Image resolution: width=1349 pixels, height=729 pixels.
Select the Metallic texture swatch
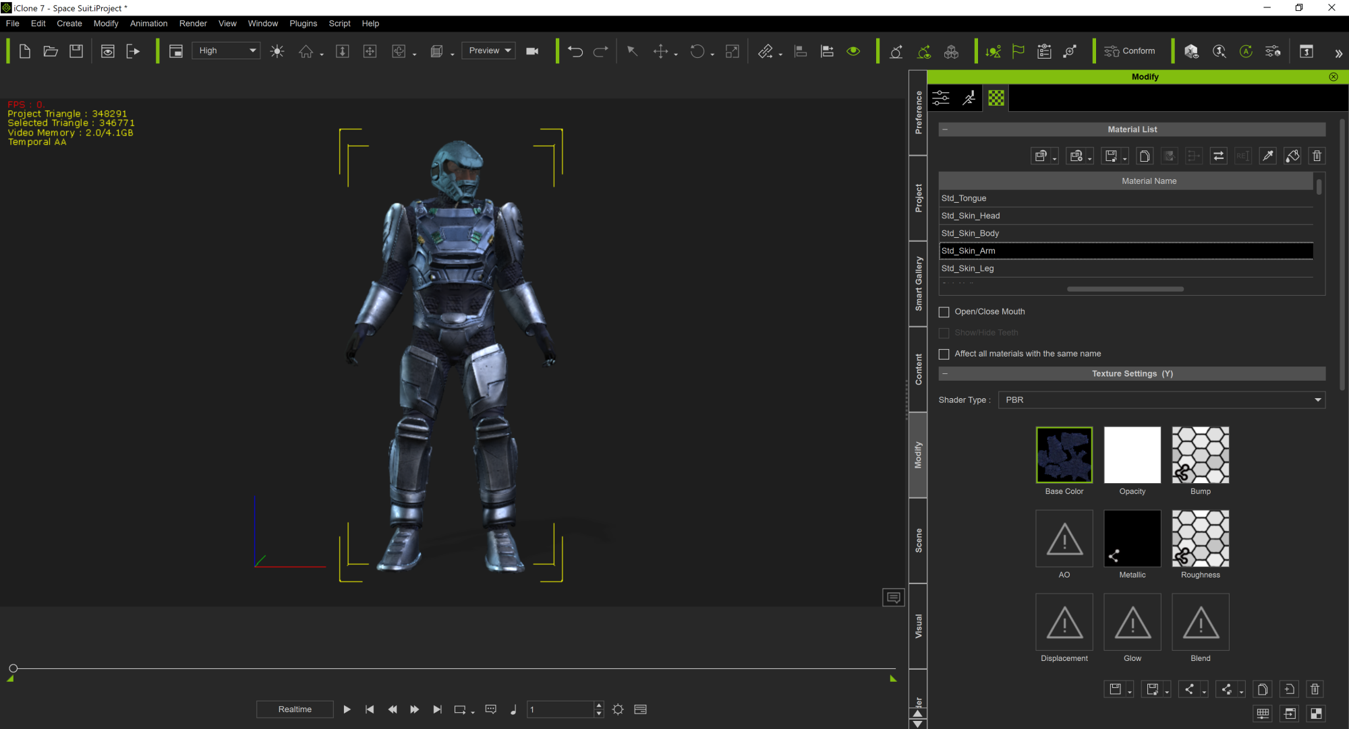[x=1132, y=538]
